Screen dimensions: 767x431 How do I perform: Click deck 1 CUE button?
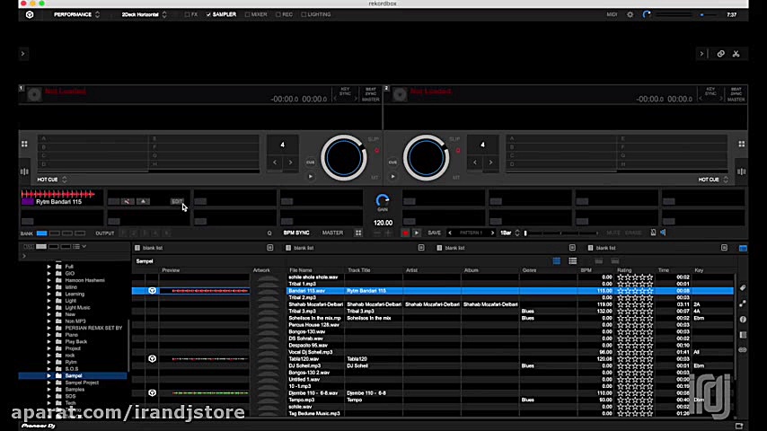[x=310, y=162]
